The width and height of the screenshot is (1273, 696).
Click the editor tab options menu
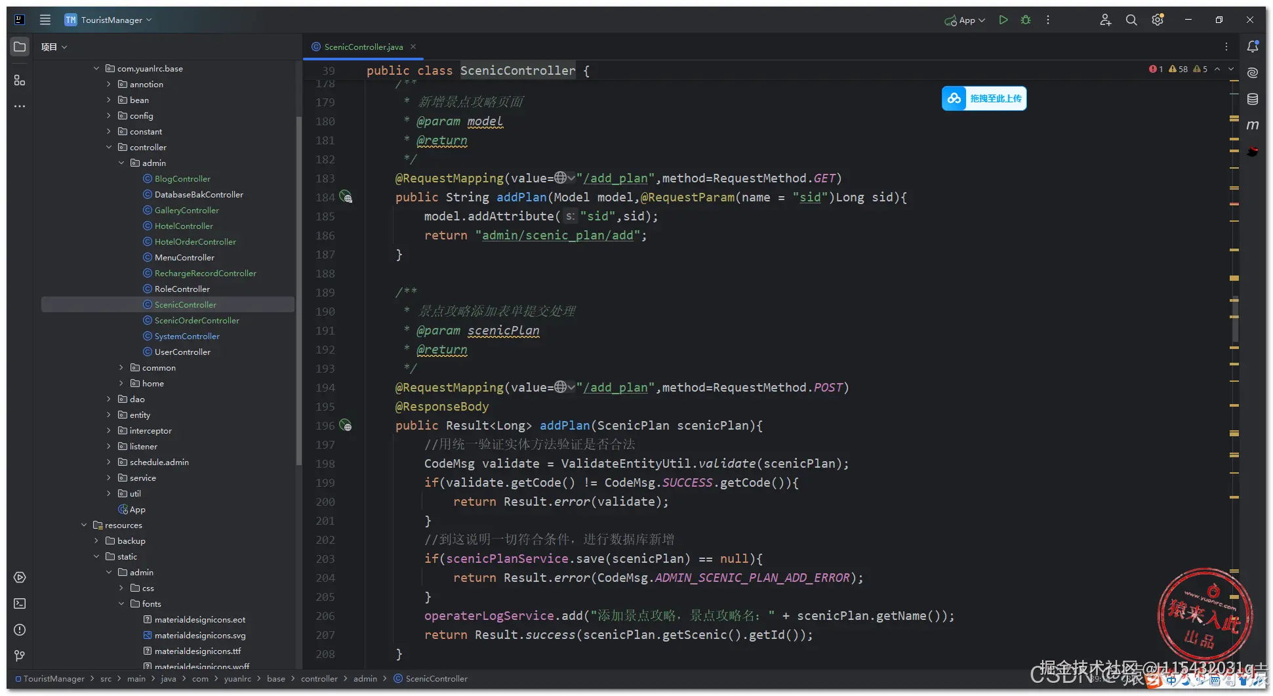click(1226, 47)
